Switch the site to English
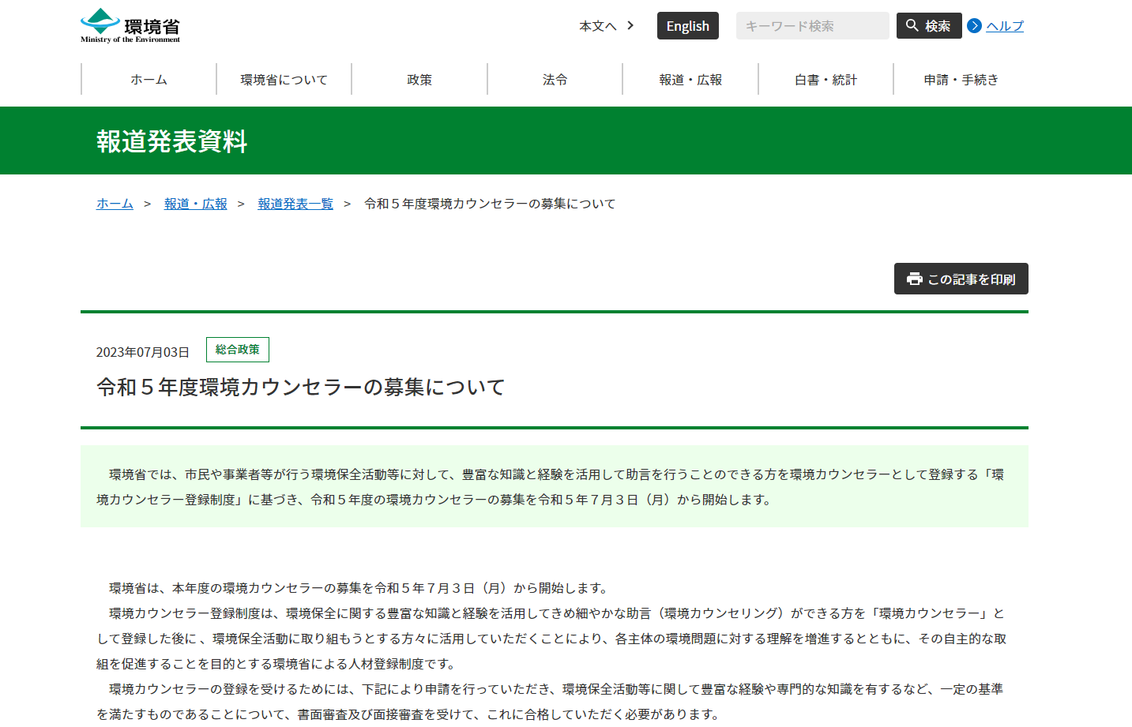Viewport: 1132px width, 727px height. click(x=687, y=26)
